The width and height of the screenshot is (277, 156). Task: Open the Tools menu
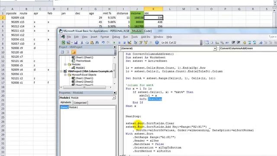135,37
